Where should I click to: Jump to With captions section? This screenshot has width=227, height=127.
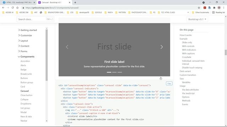click(188, 53)
